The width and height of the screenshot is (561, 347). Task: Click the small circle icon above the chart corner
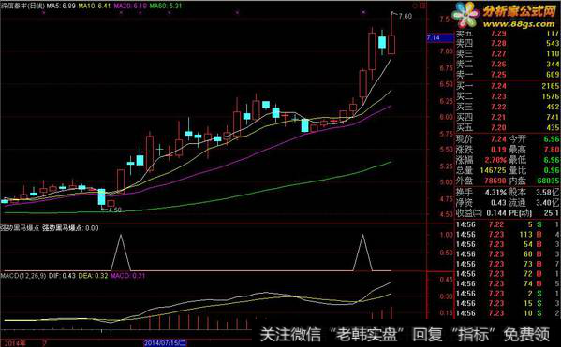pyautogui.click(x=415, y=6)
